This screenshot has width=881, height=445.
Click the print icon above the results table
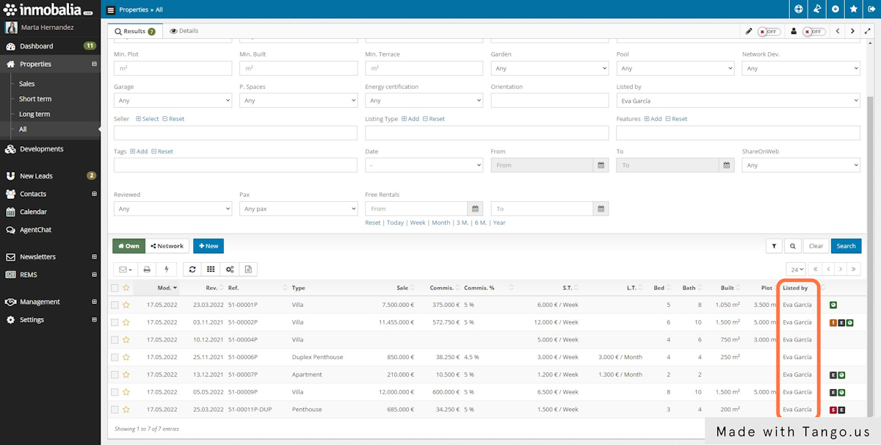click(145, 269)
